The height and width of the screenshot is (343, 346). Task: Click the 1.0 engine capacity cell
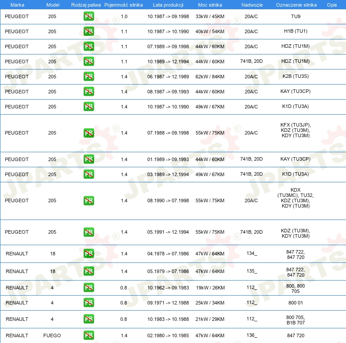[x=124, y=16]
